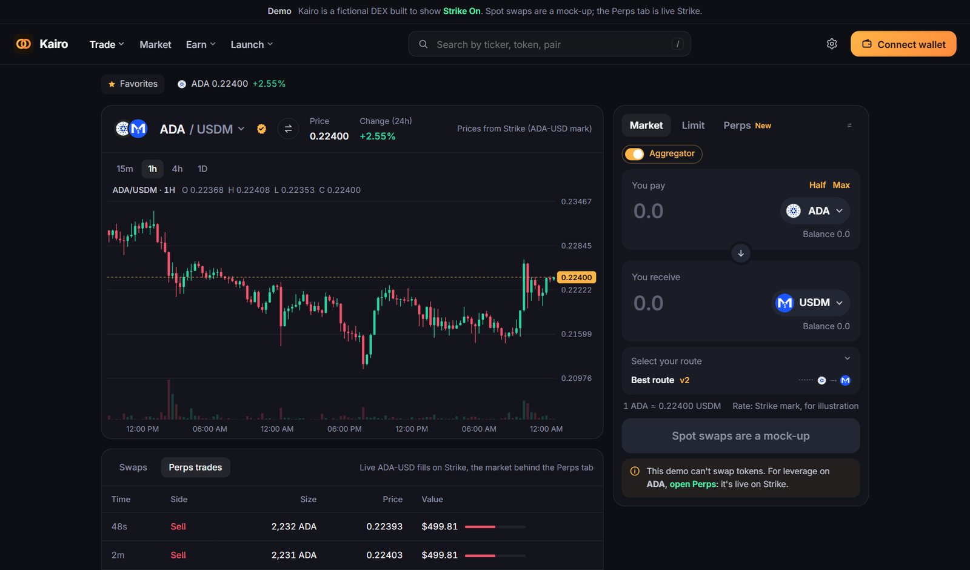This screenshot has width=970, height=570.
Task: Select the 1h chart interval
Action: pos(152,169)
